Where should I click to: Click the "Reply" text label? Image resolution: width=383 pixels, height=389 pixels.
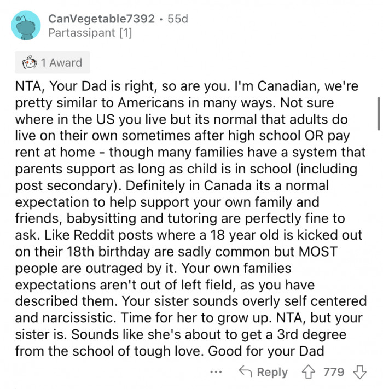point(272,372)
